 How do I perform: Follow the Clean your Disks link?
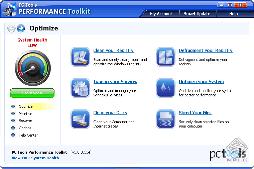tap(110, 113)
